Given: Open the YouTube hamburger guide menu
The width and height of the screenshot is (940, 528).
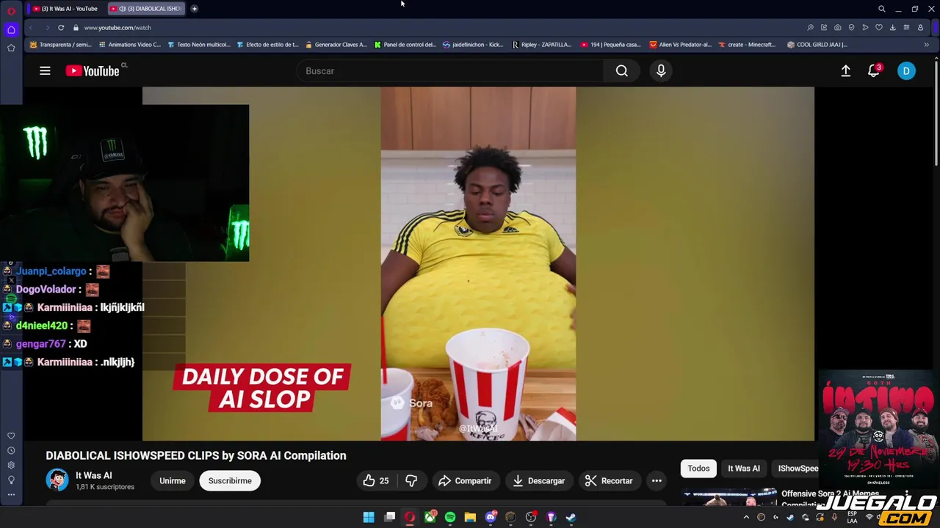Looking at the screenshot, I should coord(45,71).
